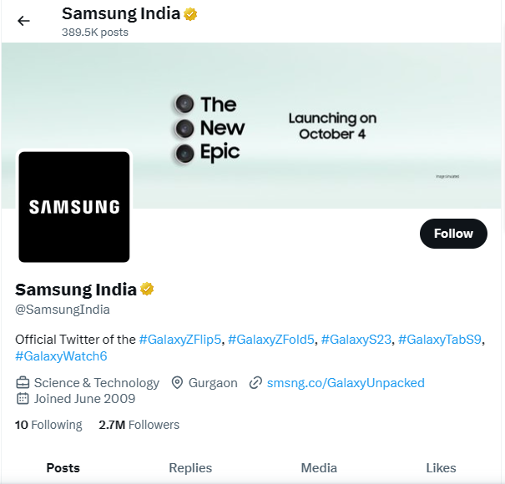Image resolution: width=505 pixels, height=484 pixels.
Task: Open the #GalaxyZFlip5 hashtag
Action: pos(181,339)
